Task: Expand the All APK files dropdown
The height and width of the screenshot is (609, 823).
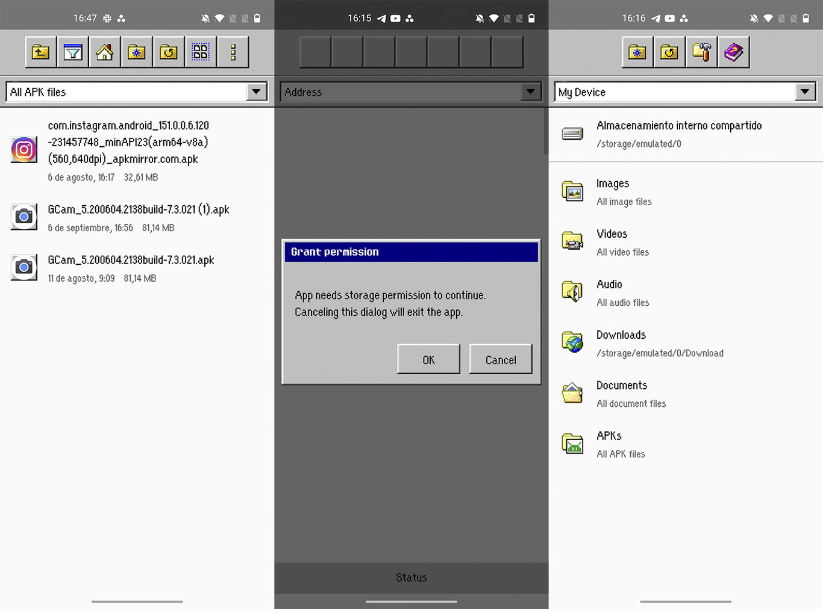Action: point(256,92)
